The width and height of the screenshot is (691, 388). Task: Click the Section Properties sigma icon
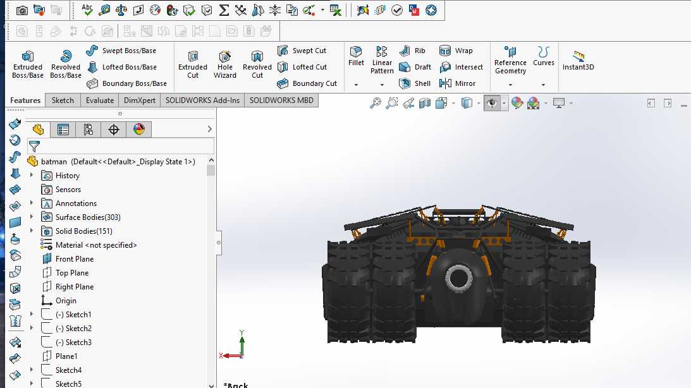click(x=224, y=10)
